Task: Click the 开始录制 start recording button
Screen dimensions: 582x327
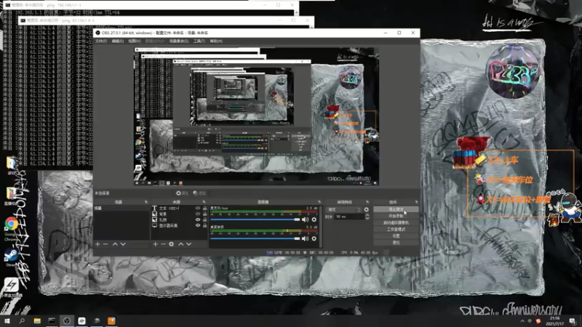Action: point(396,216)
